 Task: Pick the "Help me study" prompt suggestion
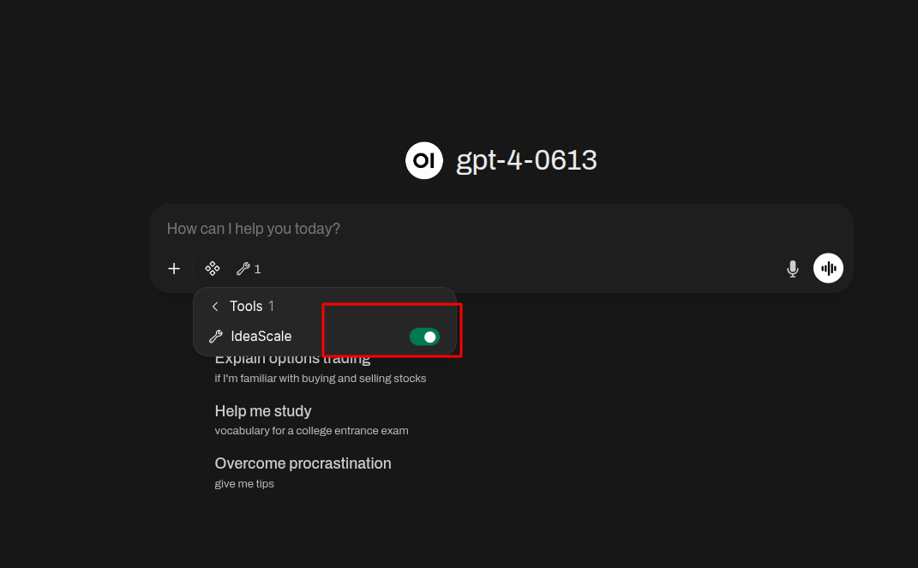click(x=262, y=411)
